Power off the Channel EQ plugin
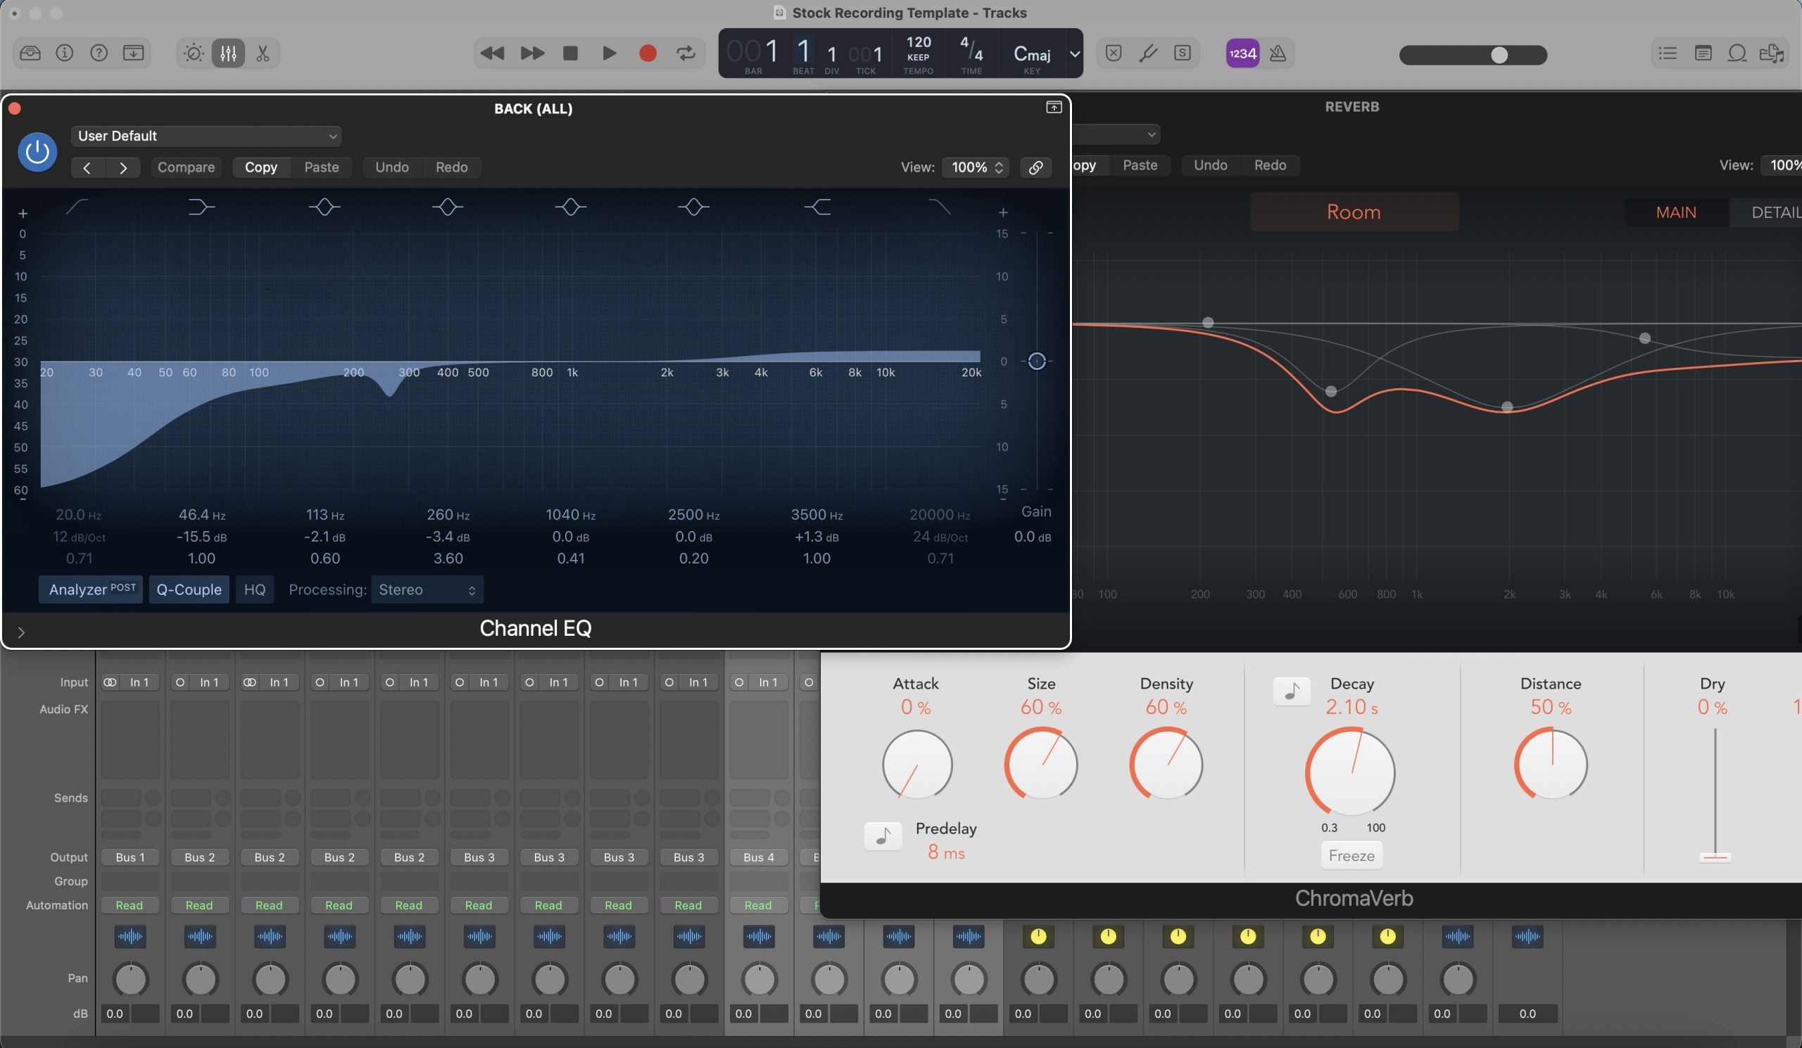The width and height of the screenshot is (1802, 1048). point(37,151)
